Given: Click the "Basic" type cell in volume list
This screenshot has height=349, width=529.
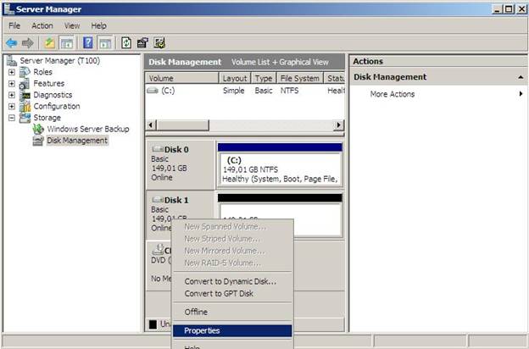Looking at the screenshot, I should coord(264,91).
